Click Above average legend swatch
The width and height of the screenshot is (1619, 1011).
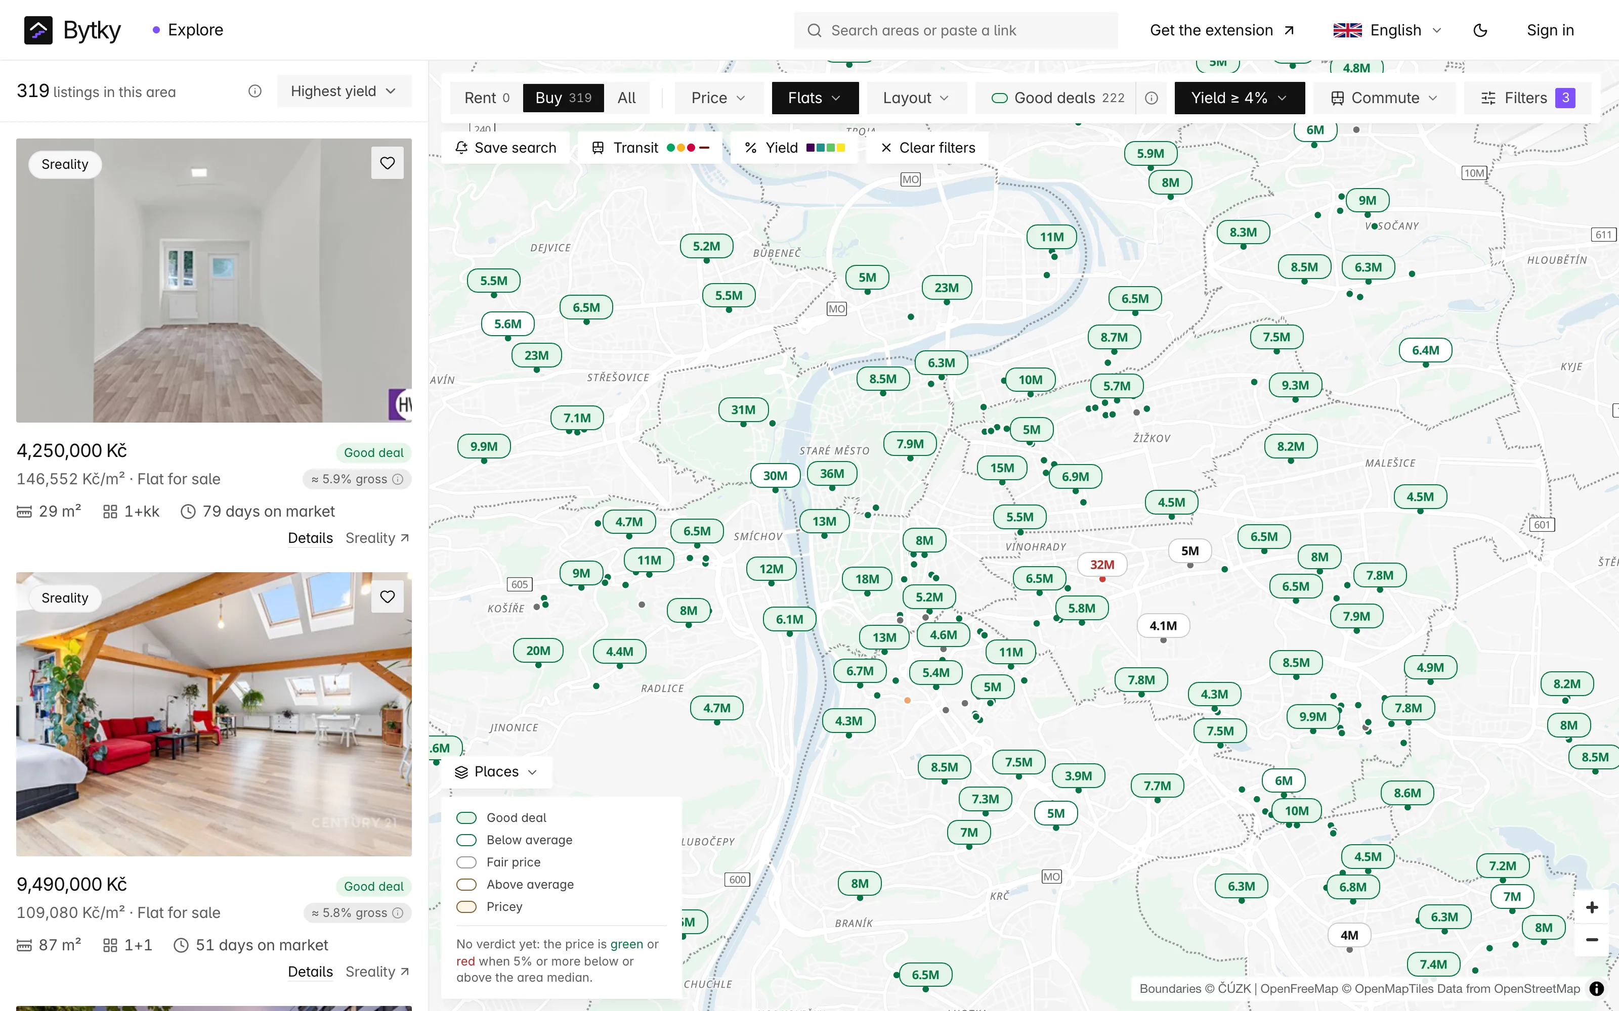point(466,885)
